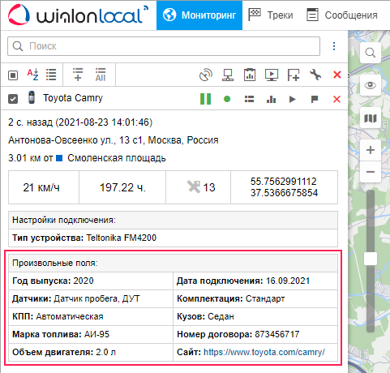Open the toyota.com/camry link
Screen dimensions: 390x373
point(264,352)
